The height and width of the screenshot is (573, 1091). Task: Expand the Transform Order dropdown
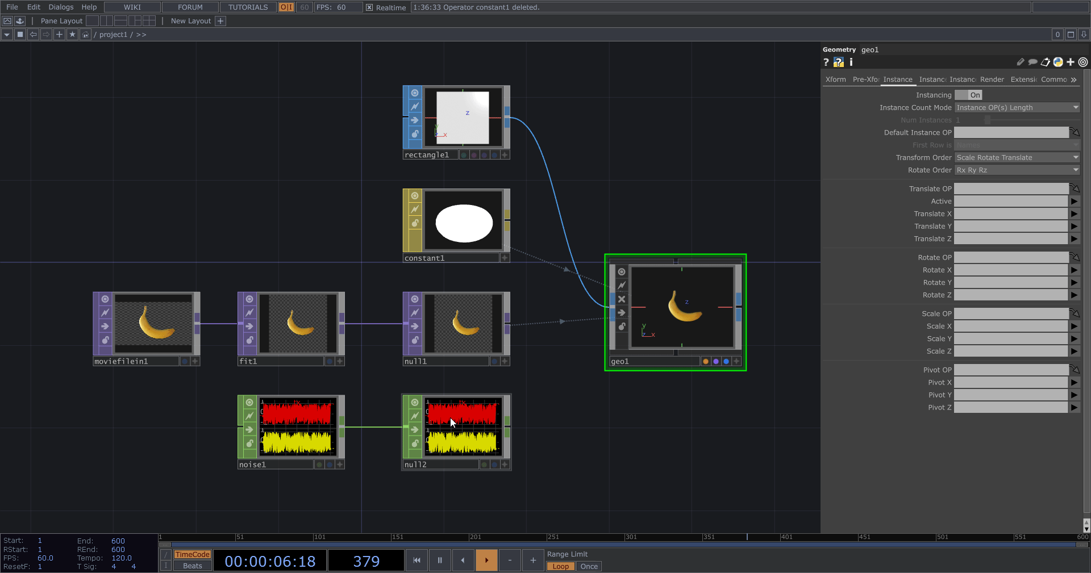1017,157
